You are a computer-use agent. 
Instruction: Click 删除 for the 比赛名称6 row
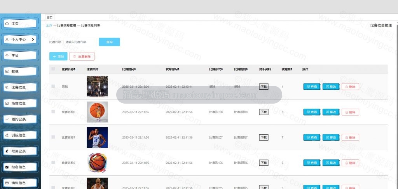(350, 163)
